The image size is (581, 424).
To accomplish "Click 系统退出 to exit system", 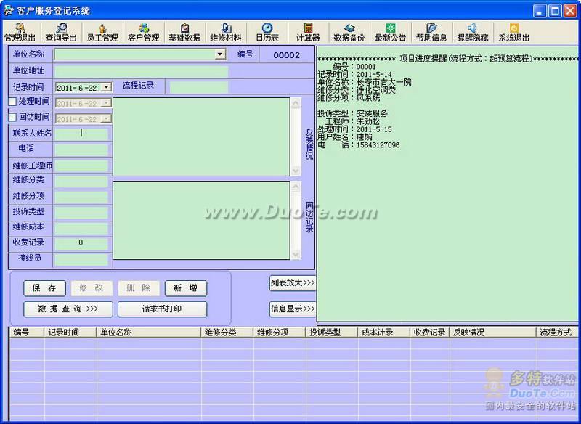I will (x=514, y=33).
